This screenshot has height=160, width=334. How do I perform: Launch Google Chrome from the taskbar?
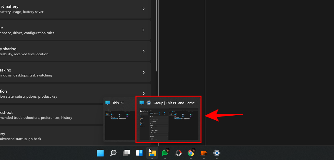[x=191, y=153]
